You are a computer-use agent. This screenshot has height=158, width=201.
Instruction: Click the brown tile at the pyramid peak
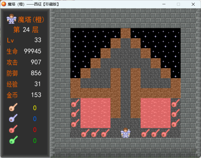[x=126, y=33]
